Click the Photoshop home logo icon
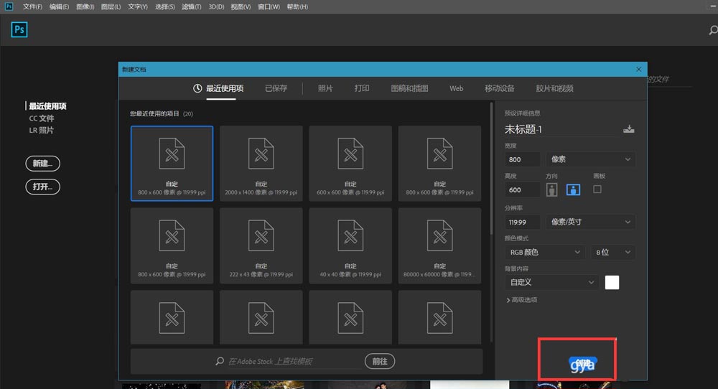 click(19, 29)
